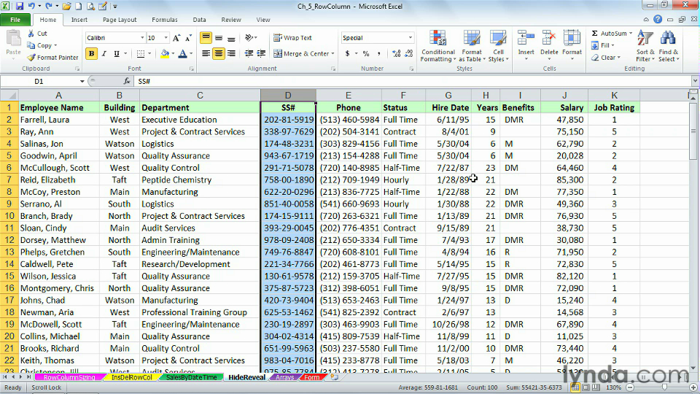Switch to Page Layout ribbon tab

pos(120,20)
